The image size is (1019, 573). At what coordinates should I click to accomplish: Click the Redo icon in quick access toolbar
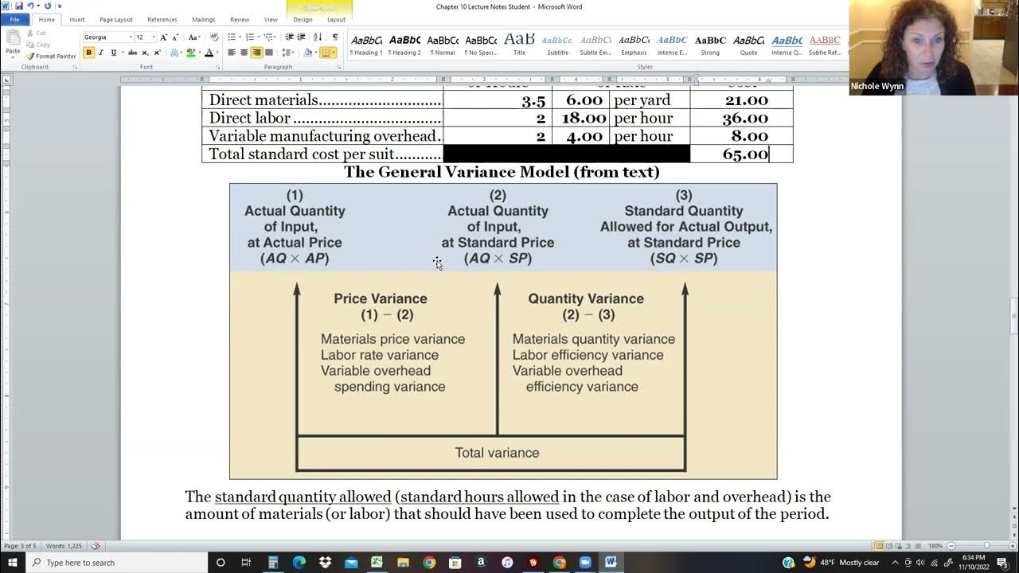(48, 6)
